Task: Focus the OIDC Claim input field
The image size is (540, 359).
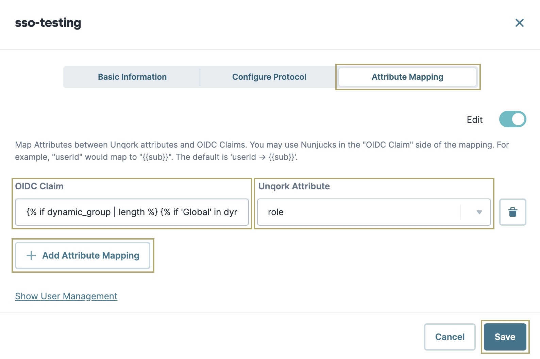Action: click(132, 212)
